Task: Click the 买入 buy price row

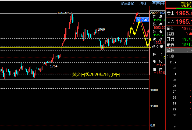Action: 179,22
